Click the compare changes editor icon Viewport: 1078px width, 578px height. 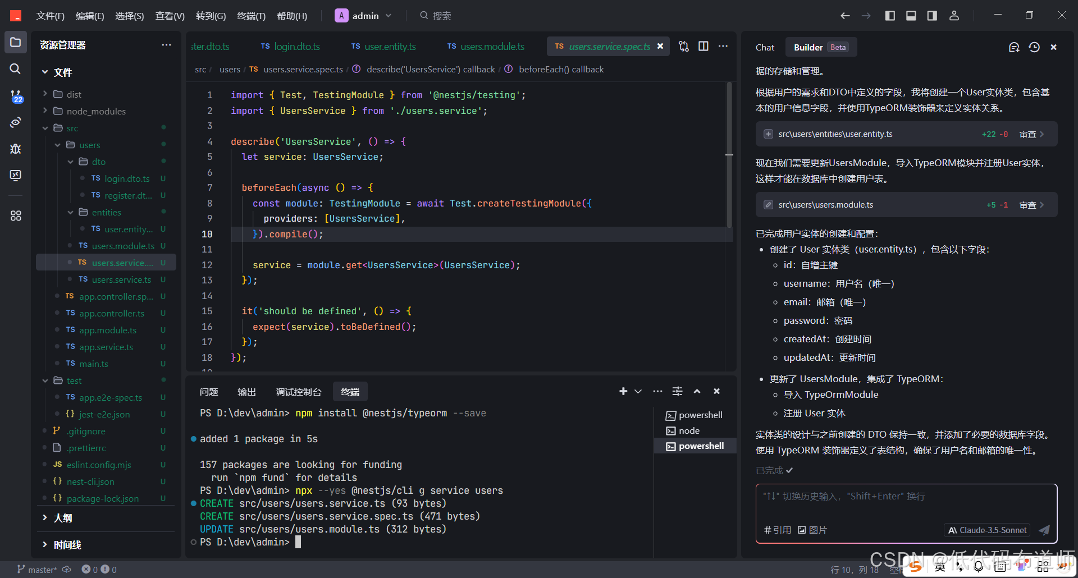click(683, 46)
